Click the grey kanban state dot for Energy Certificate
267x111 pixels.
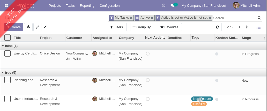217,54
